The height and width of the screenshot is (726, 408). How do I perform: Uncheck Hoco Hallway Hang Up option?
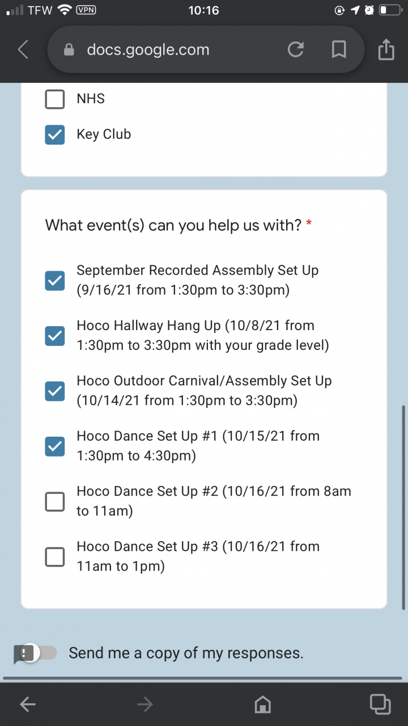coord(55,336)
